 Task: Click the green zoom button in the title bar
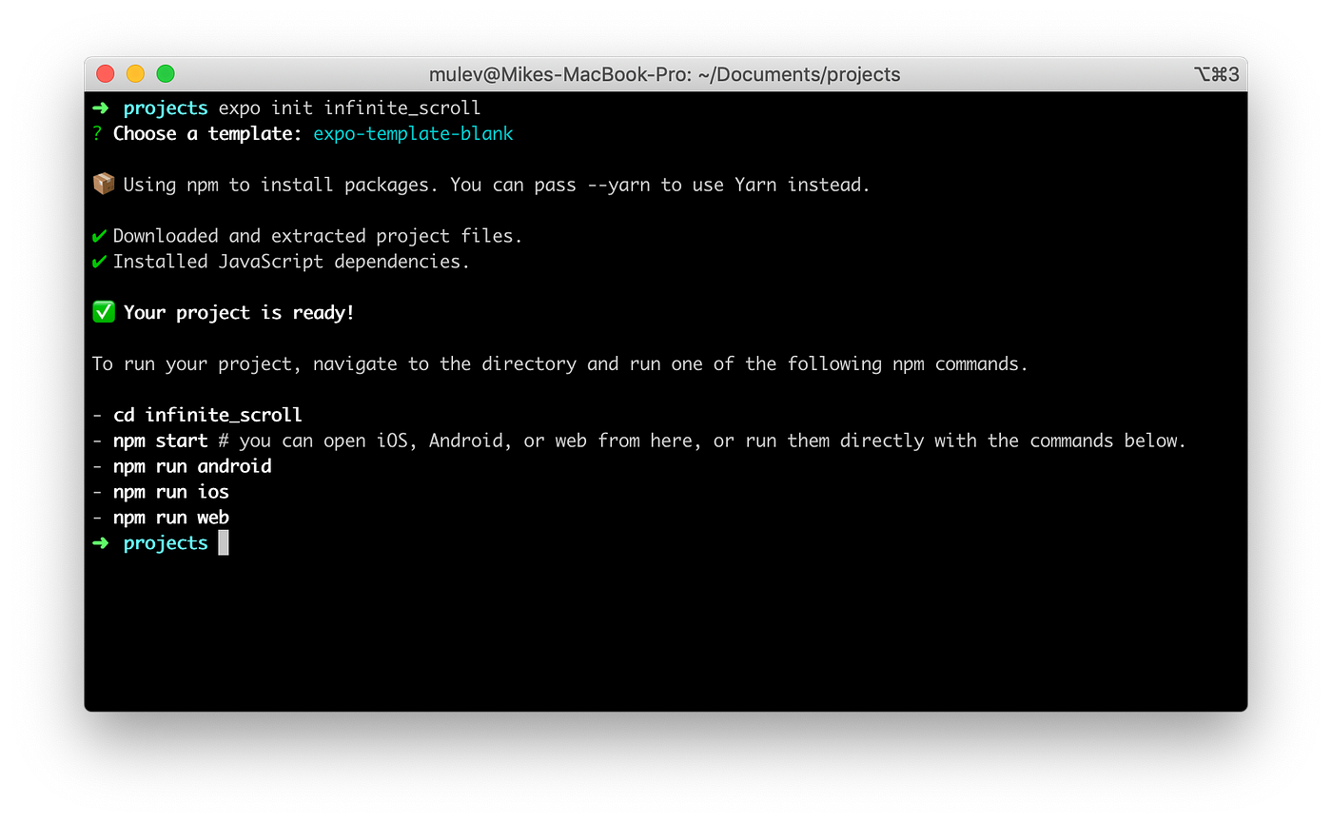click(166, 73)
